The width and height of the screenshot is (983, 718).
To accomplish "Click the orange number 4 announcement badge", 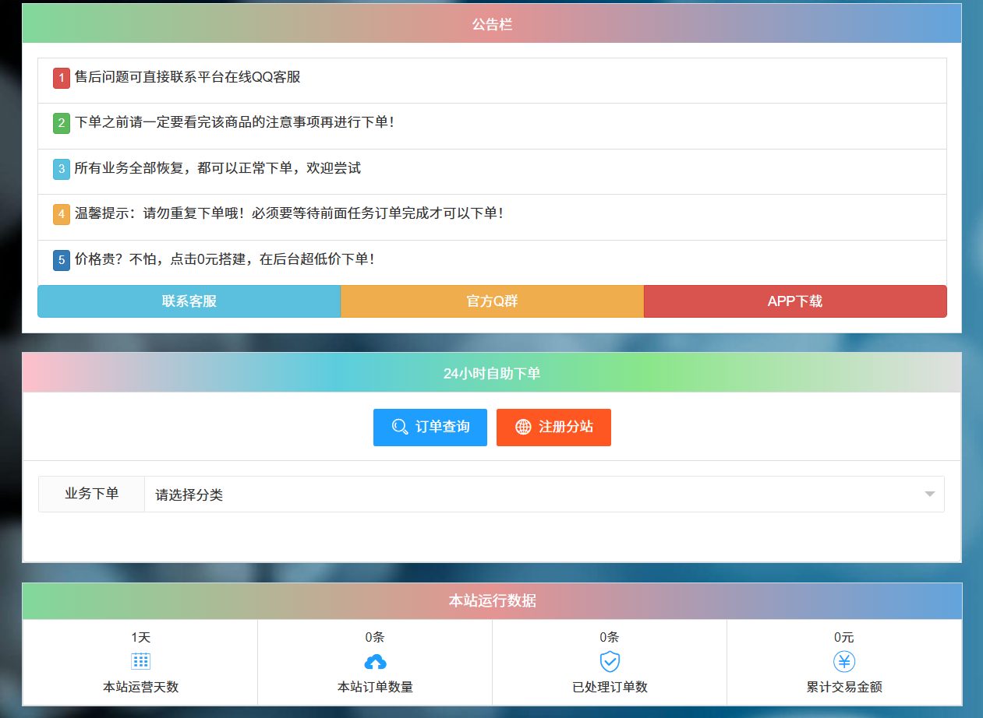I will click(x=62, y=214).
